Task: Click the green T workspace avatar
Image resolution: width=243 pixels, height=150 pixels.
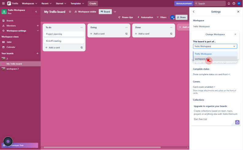Action: click(x=4, y=12)
